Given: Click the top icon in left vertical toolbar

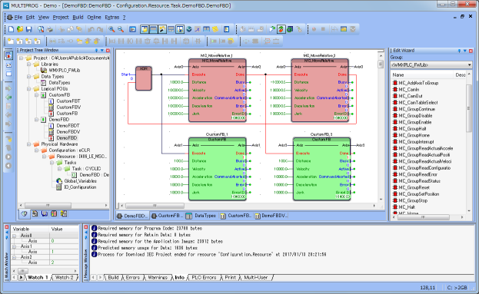Looking at the screenshot, I should click(x=8, y=55).
